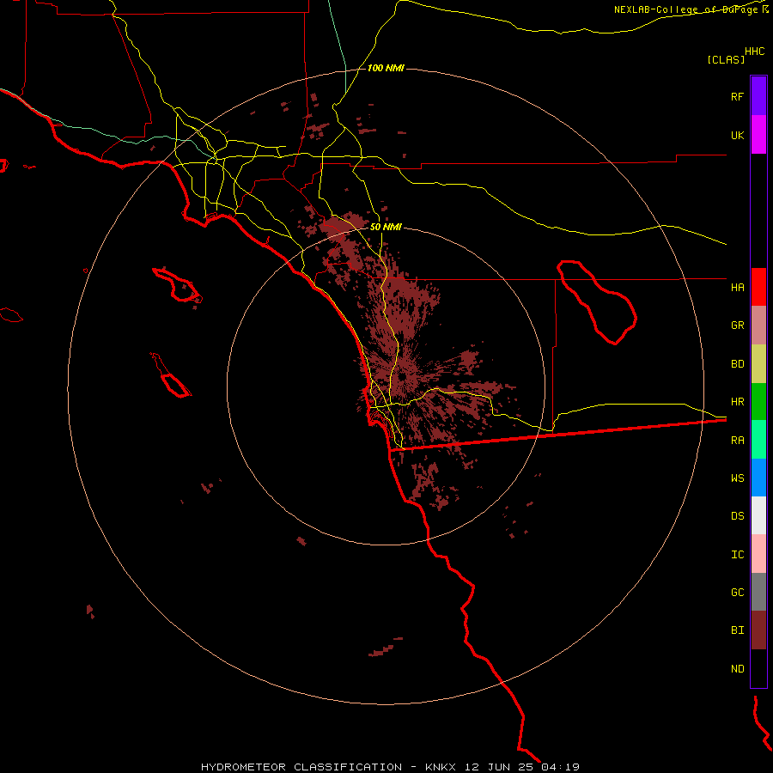This screenshot has width=773, height=773.
Task: Click the BI legend label
Action: pyautogui.click(x=737, y=630)
